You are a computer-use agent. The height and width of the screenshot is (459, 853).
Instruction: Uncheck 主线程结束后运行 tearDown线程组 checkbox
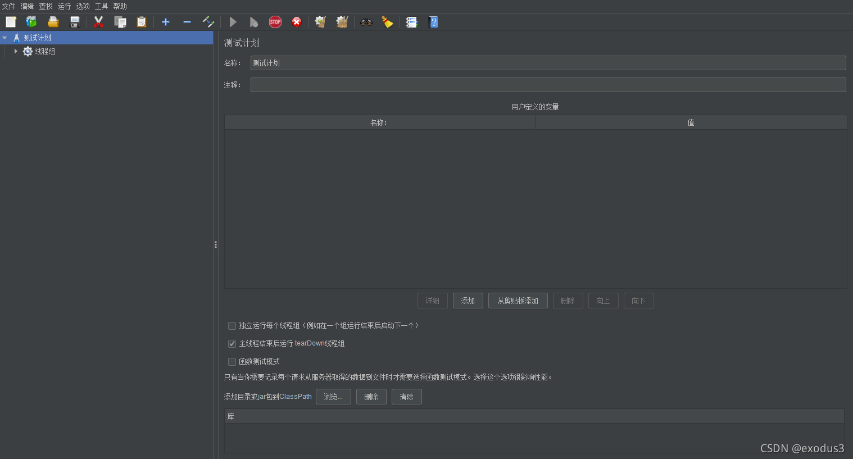[x=232, y=344]
